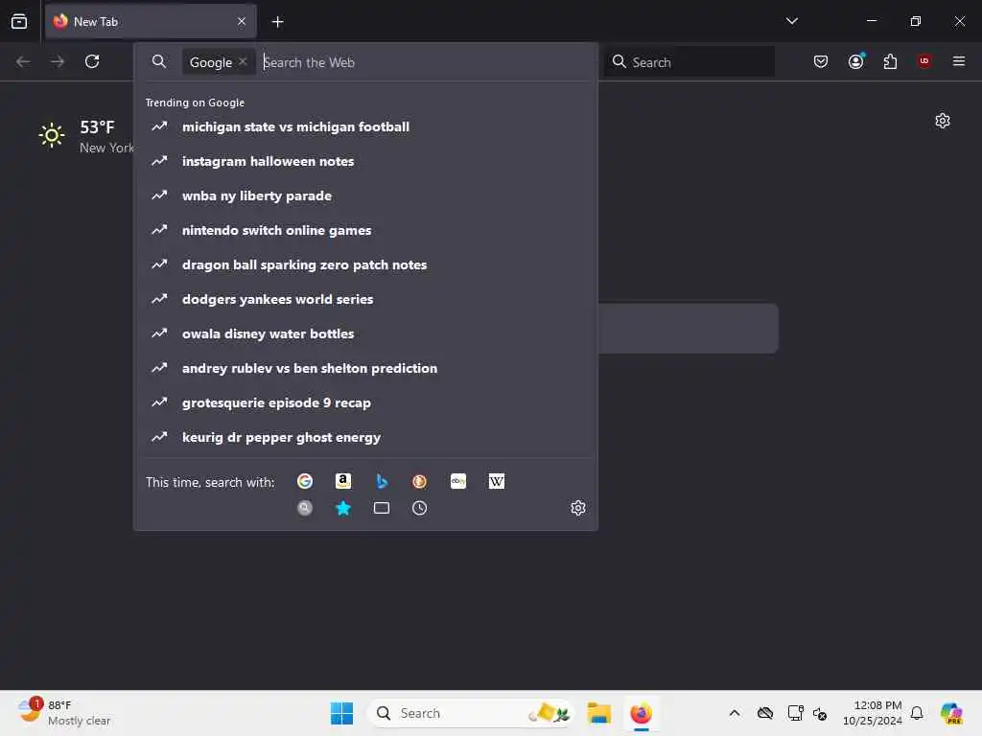The image size is (982, 736).
Task: Open taskbar weather widget 88°F
Action: tap(64, 713)
